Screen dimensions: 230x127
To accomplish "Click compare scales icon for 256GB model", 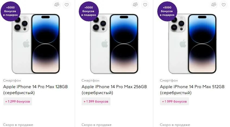I will click(x=135, y=5).
